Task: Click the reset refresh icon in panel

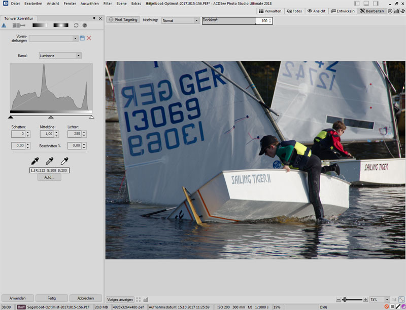Action: click(x=76, y=25)
